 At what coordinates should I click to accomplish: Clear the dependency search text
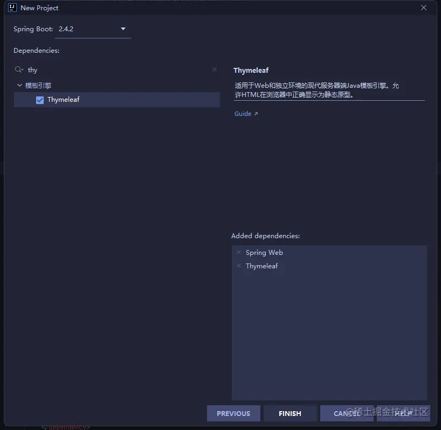click(215, 70)
